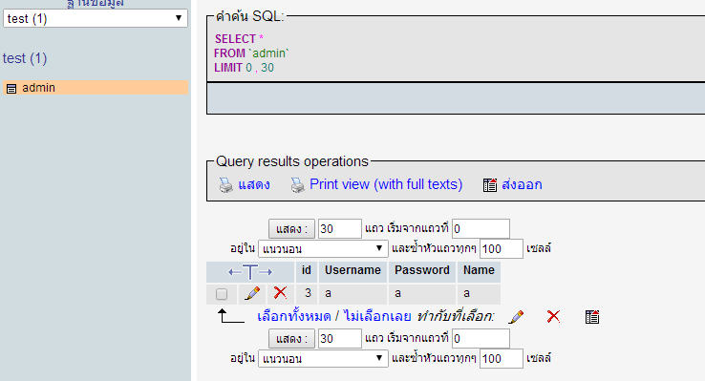Click the admin table name in SQL query
Screen dimensions: 705x381
click(268, 53)
